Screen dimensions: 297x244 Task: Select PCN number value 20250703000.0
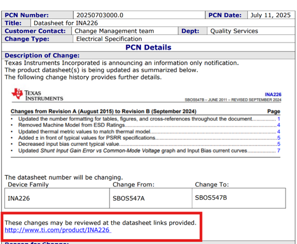[x=100, y=15]
